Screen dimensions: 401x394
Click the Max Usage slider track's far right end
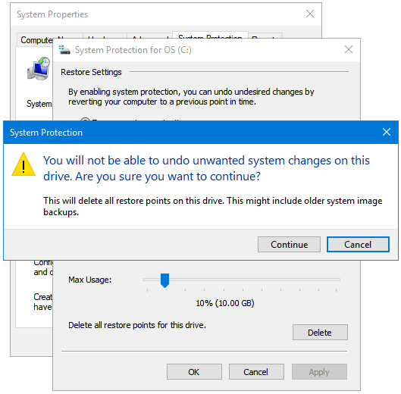click(x=338, y=280)
